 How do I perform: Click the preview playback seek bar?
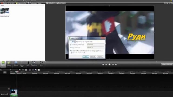[x=109, y=62]
